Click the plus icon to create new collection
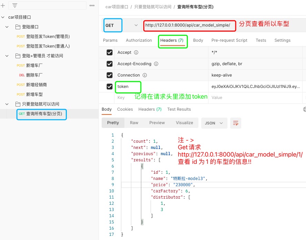Screen dimensions: 306x240 pyautogui.click(x=3, y=6)
